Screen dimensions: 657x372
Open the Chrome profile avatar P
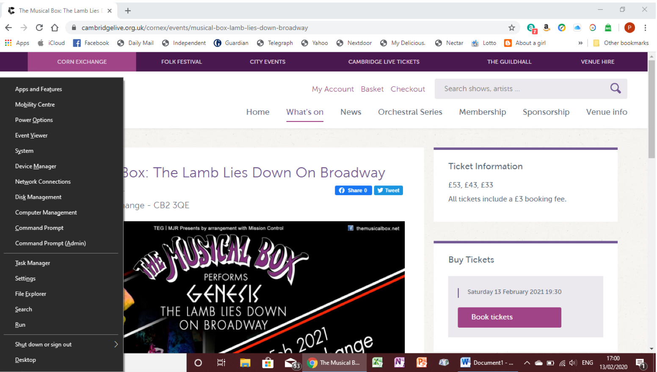tap(629, 28)
